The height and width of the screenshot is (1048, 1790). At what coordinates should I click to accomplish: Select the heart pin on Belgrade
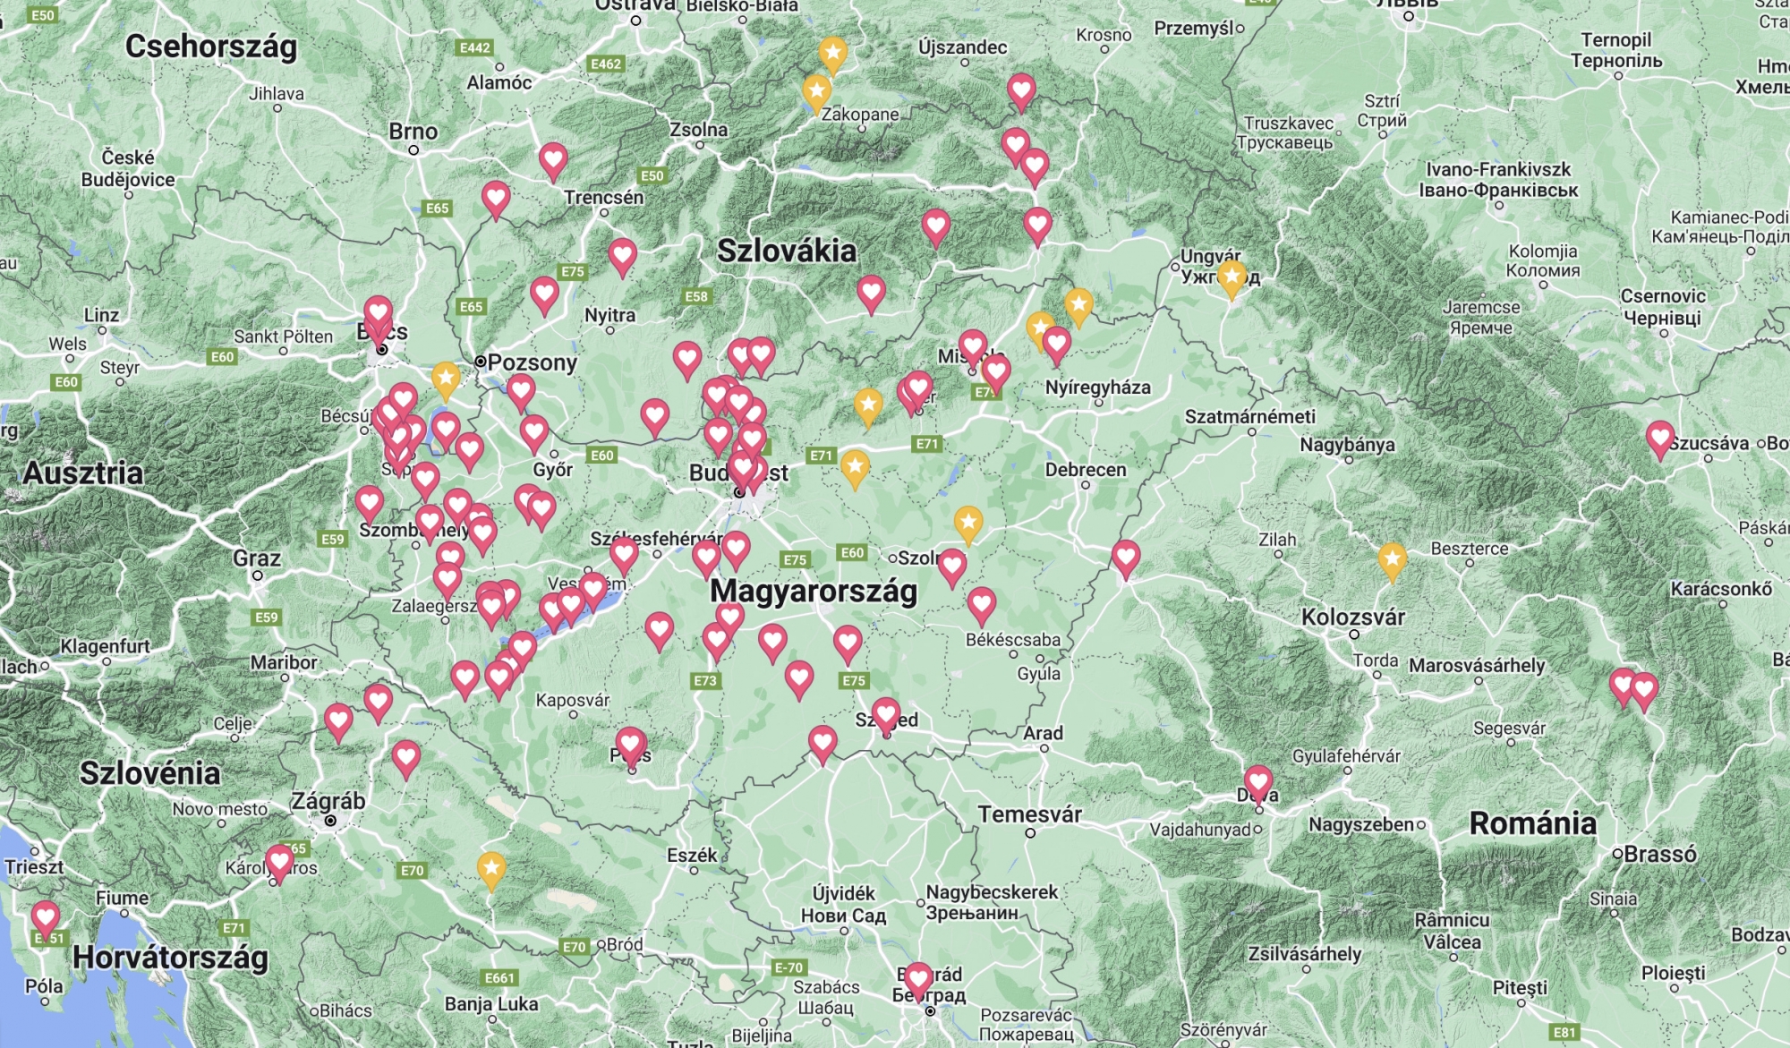point(918,978)
